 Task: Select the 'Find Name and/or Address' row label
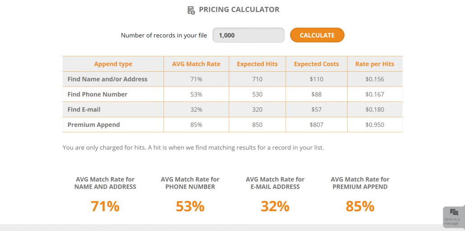click(x=107, y=79)
